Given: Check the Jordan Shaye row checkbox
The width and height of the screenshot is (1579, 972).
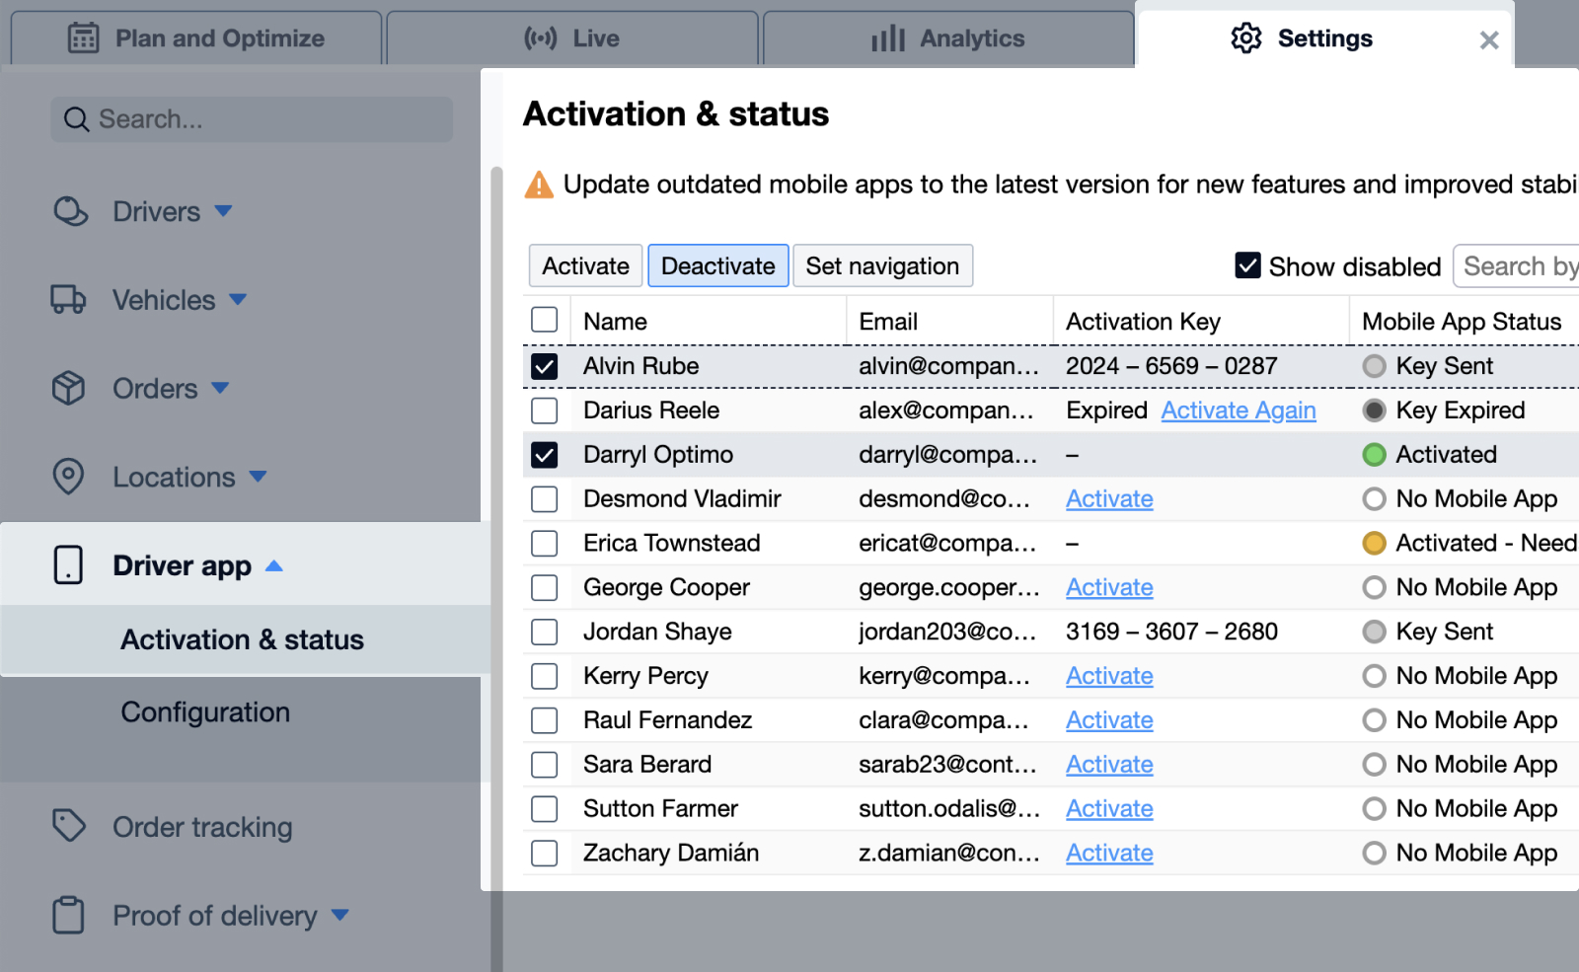Looking at the screenshot, I should (545, 632).
